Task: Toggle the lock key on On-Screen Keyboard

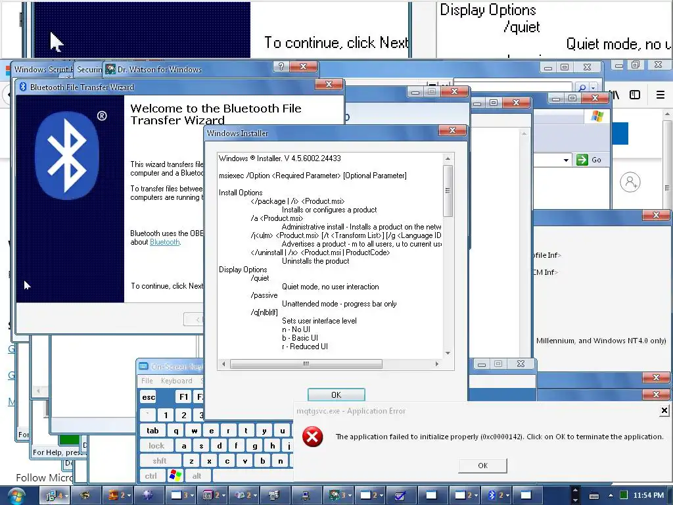Action: [156, 446]
